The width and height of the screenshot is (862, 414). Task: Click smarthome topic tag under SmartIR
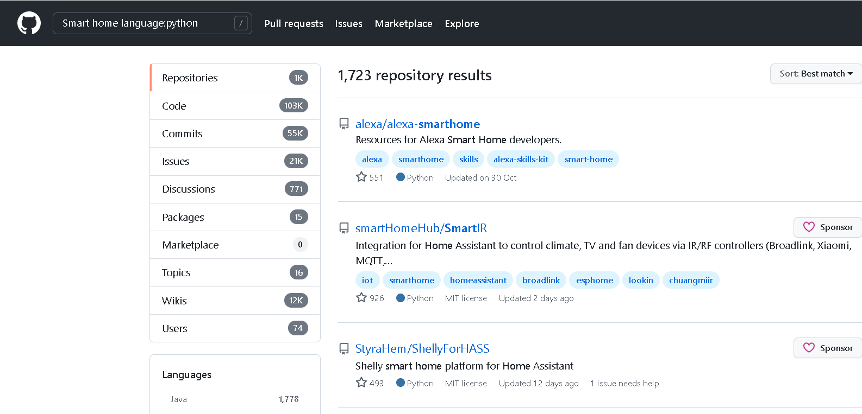point(411,280)
